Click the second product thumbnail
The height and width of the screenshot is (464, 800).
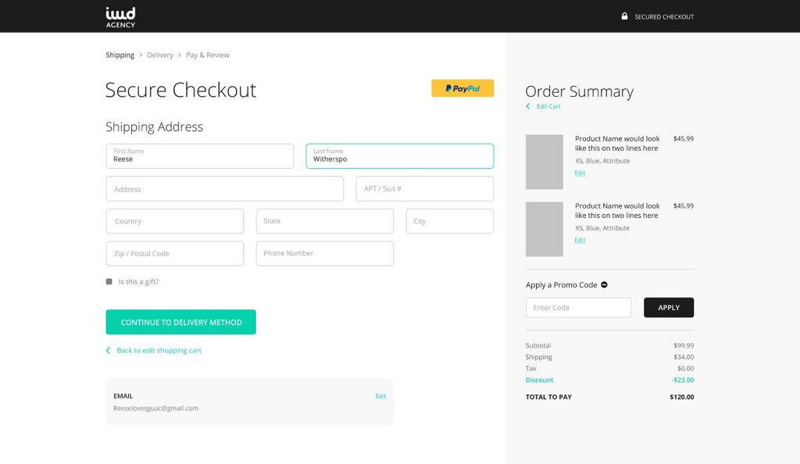[545, 229]
